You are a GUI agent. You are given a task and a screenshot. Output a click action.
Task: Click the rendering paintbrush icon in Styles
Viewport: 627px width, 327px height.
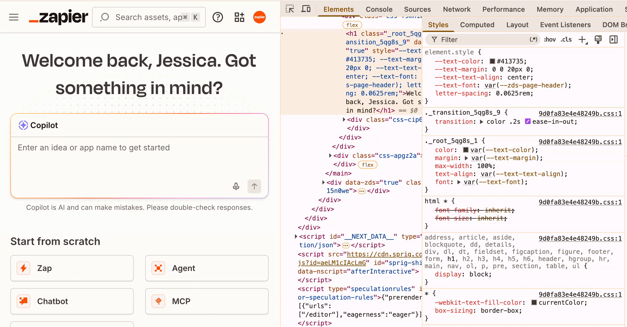[x=598, y=39]
